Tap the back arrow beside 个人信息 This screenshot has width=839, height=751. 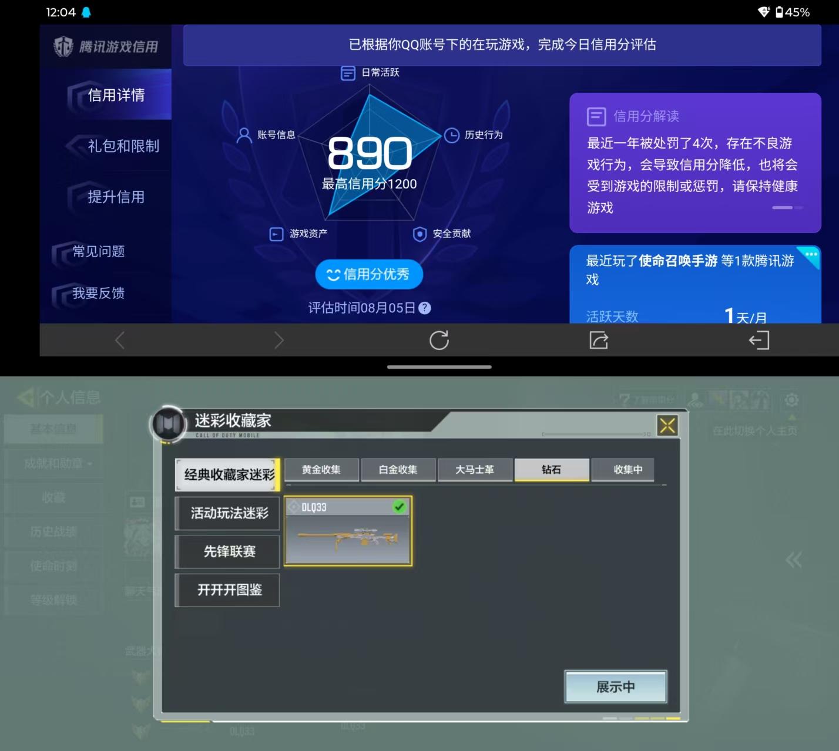(26, 398)
